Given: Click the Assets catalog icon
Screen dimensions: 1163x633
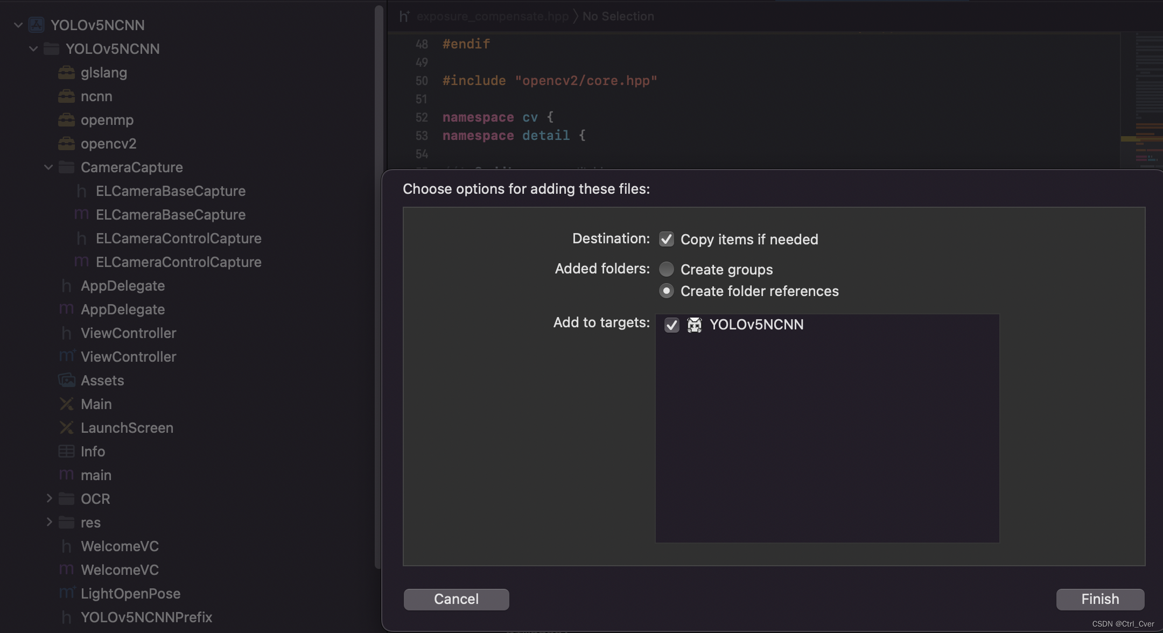Looking at the screenshot, I should [x=66, y=380].
